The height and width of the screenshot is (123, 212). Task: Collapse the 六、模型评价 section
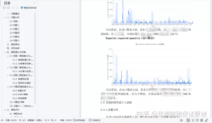coord(5,110)
